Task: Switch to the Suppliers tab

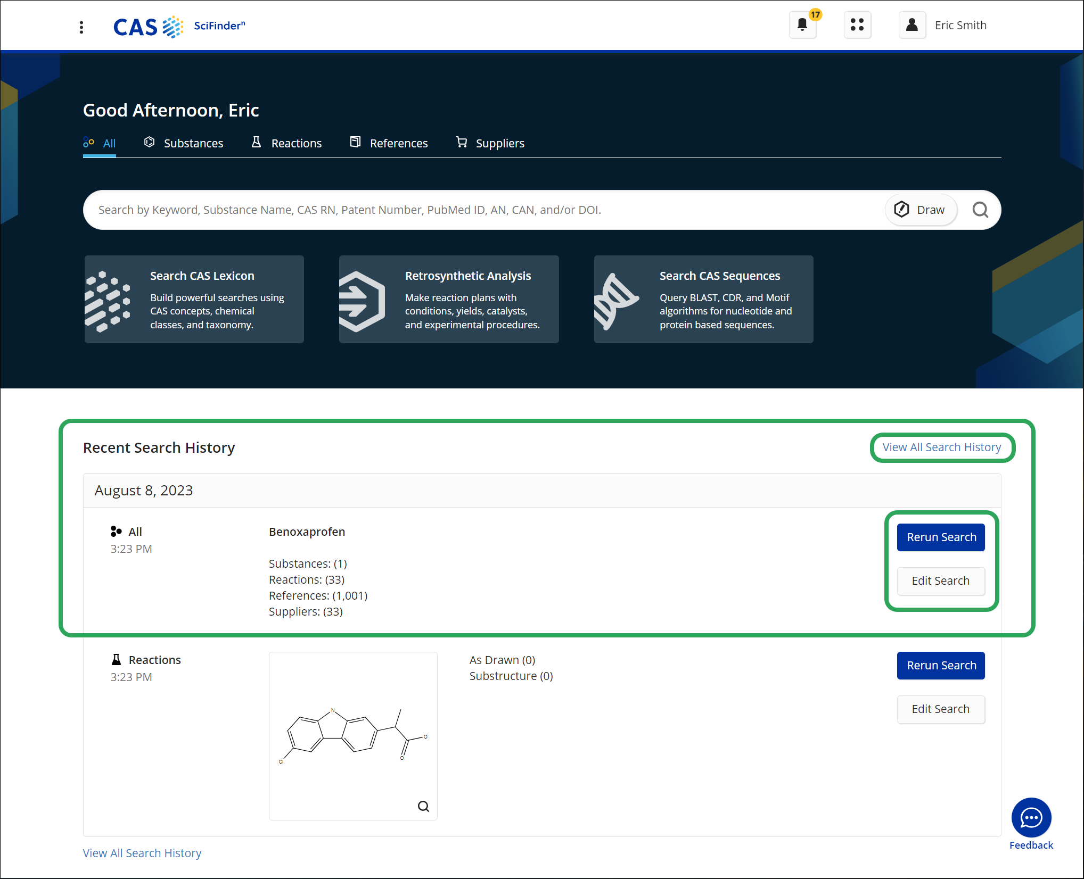Action: tap(490, 143)
